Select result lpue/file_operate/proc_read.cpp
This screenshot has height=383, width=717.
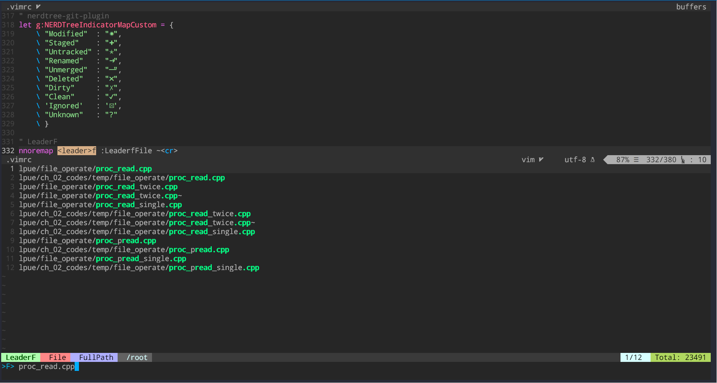pyautogui.click(x=85, y=168)
